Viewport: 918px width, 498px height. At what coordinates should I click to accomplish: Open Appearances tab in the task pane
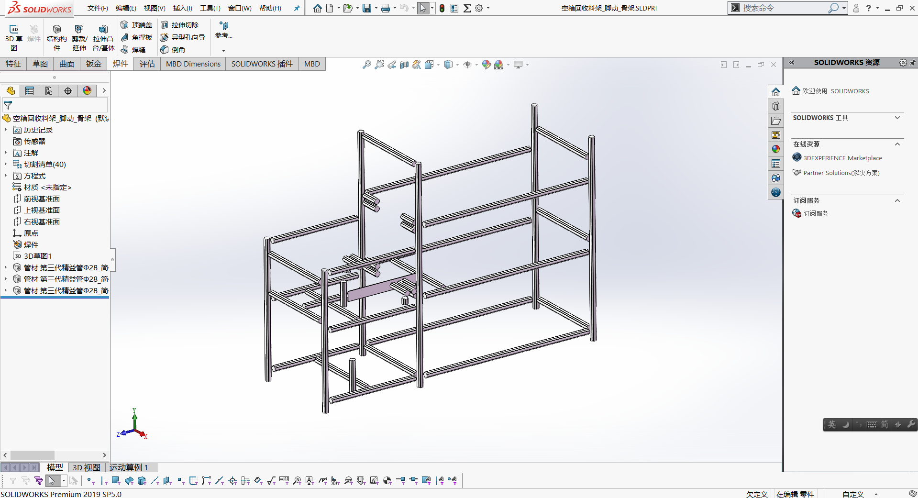point(776,149)
